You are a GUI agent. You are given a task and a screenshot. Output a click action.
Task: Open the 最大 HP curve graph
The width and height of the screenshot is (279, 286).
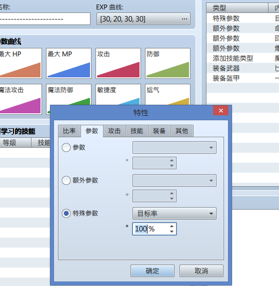(x=20, y=63)
